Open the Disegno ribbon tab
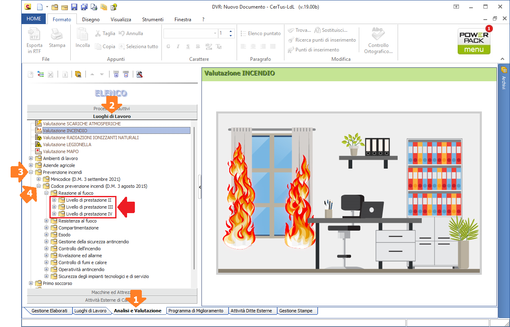The image size is (510, 327). pos(91,20)
